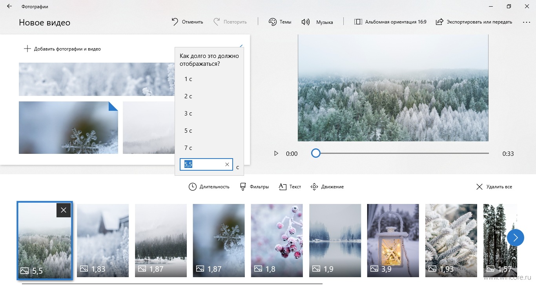Select storyboard clip lasting 1,9 with lake
The width and height of the screenshot is (536, 285).
(x=335, y=240)
